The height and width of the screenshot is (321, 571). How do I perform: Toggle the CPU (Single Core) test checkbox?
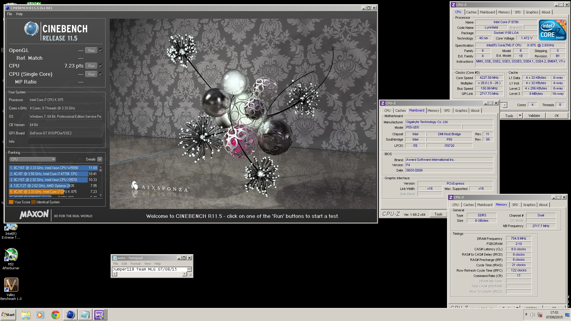(x=101, y=74)
